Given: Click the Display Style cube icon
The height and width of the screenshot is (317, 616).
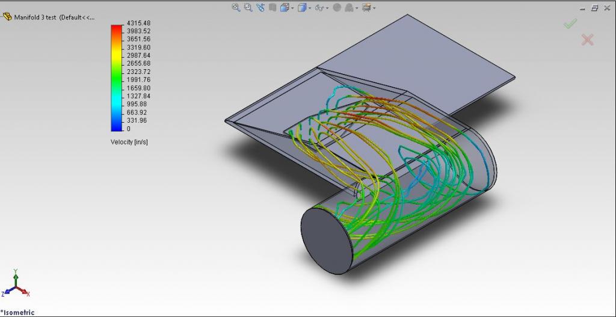Looking at the screenshot, I should click(x=302, y=7).
